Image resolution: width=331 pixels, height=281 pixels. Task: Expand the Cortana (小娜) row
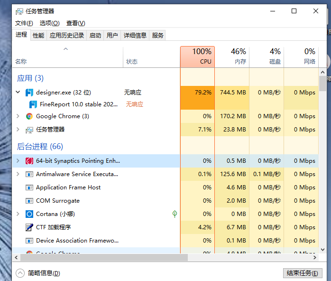click(18, 214)
